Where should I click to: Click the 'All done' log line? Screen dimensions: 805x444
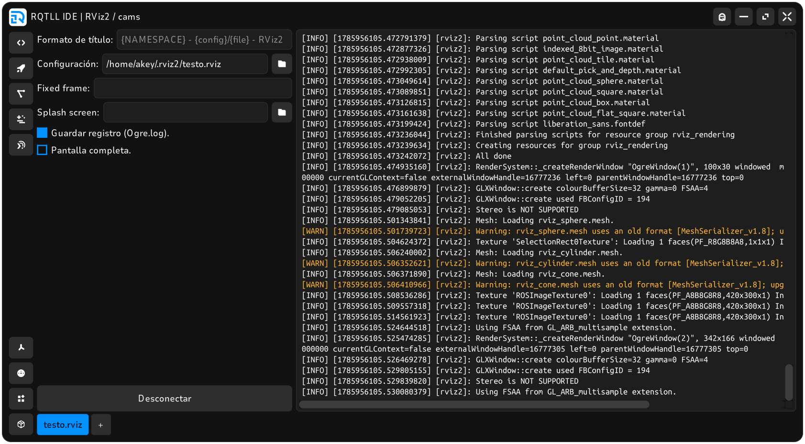(406, 156)
